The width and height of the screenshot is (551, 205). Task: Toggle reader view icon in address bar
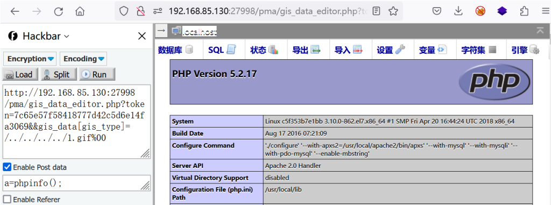pyautogui.click(x=376, y=11)
